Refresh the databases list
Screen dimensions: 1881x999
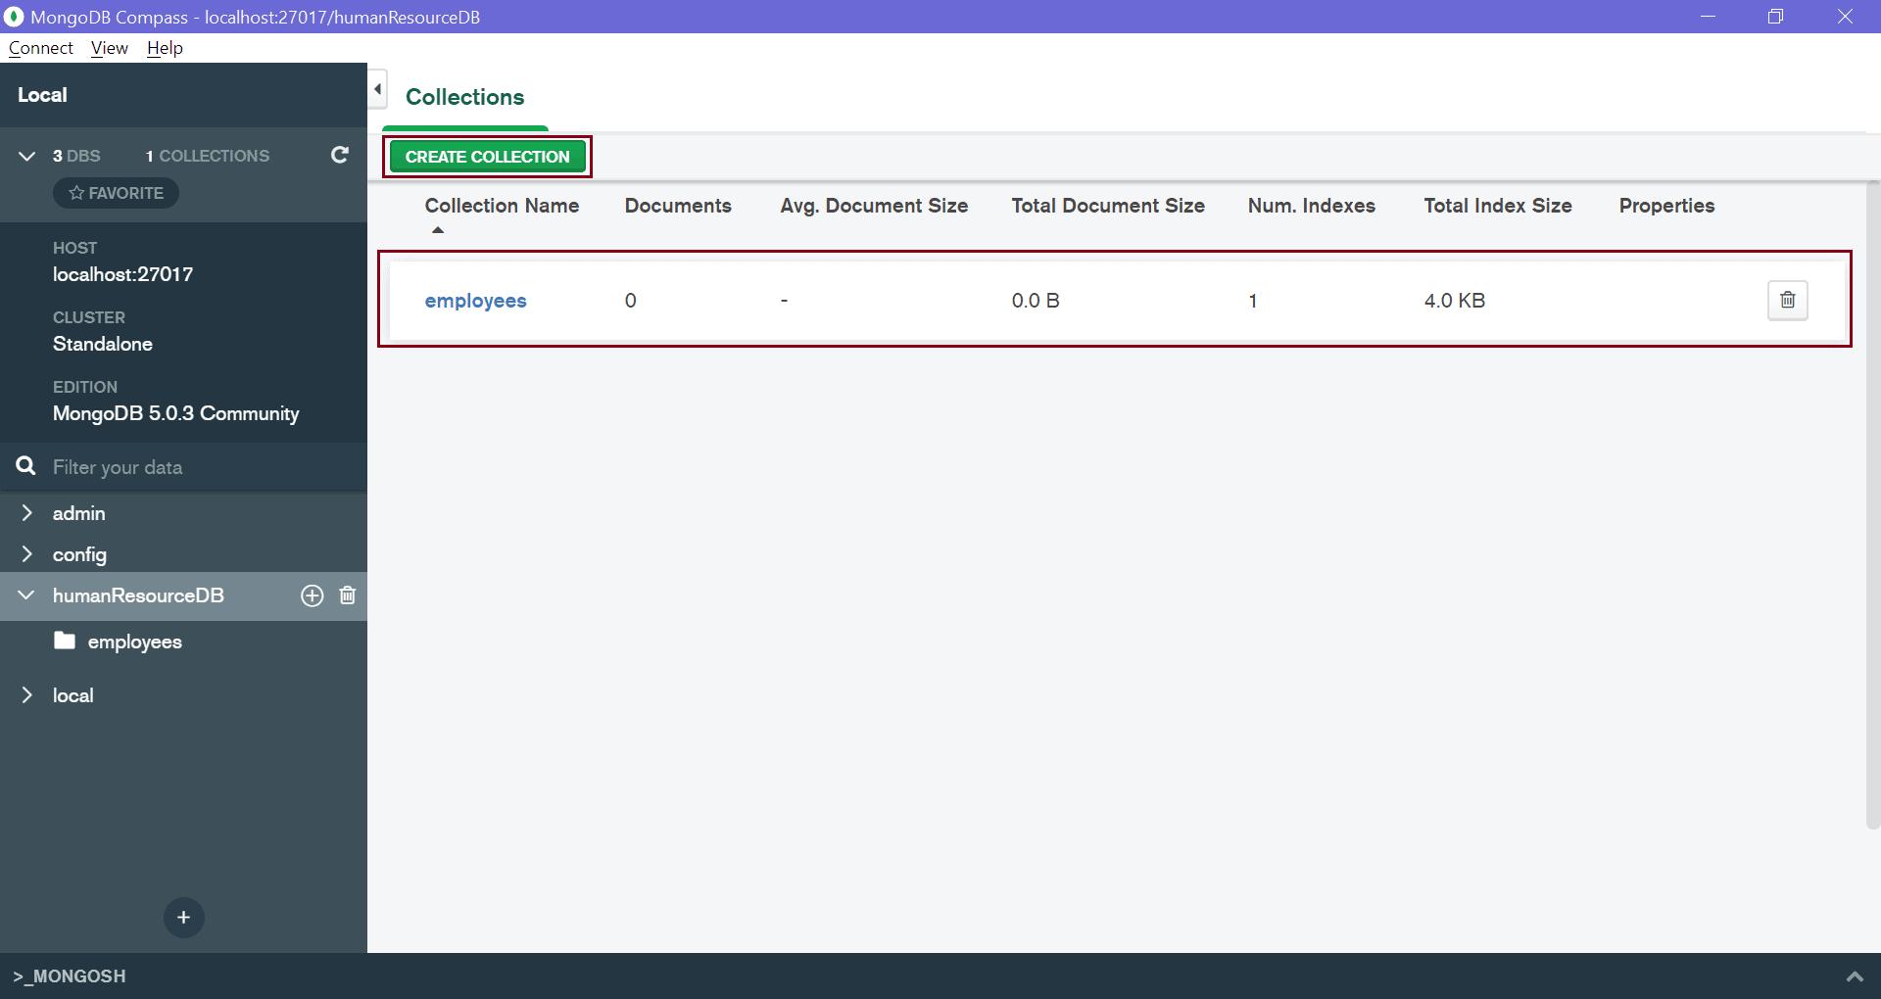tap(339, 156)
